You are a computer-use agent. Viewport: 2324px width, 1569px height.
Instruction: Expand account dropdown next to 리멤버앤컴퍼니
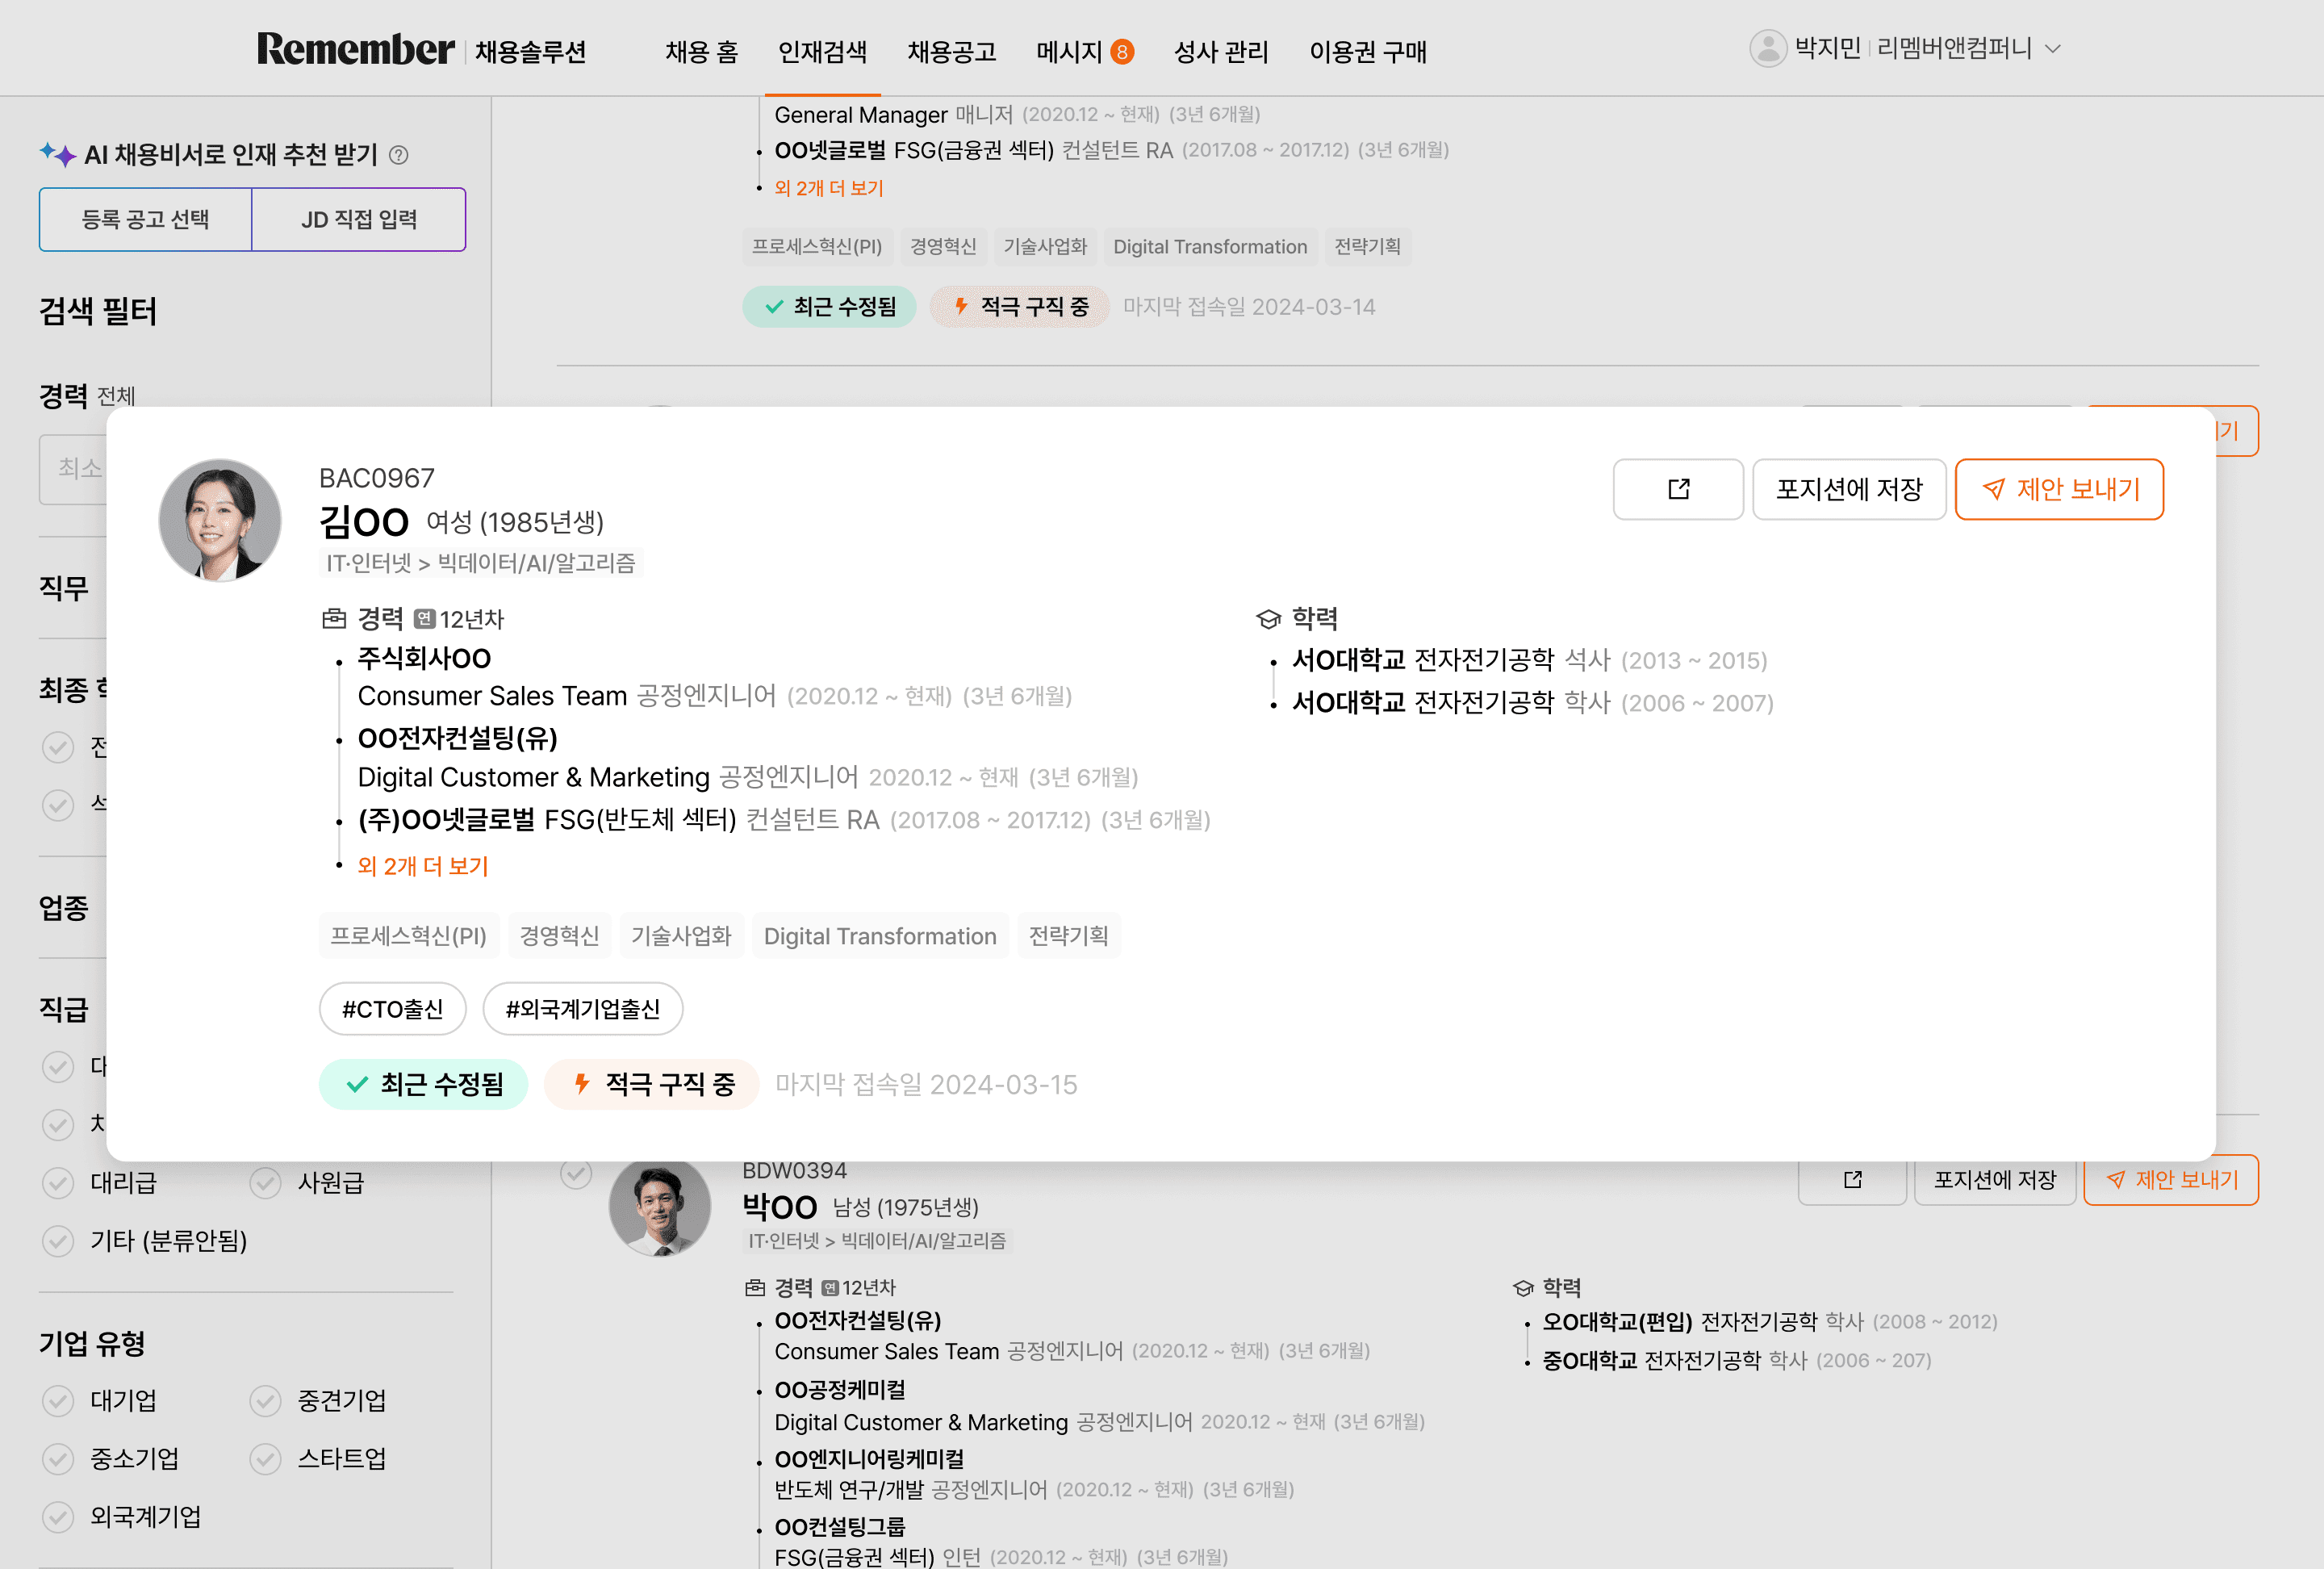pos(2053,49)
